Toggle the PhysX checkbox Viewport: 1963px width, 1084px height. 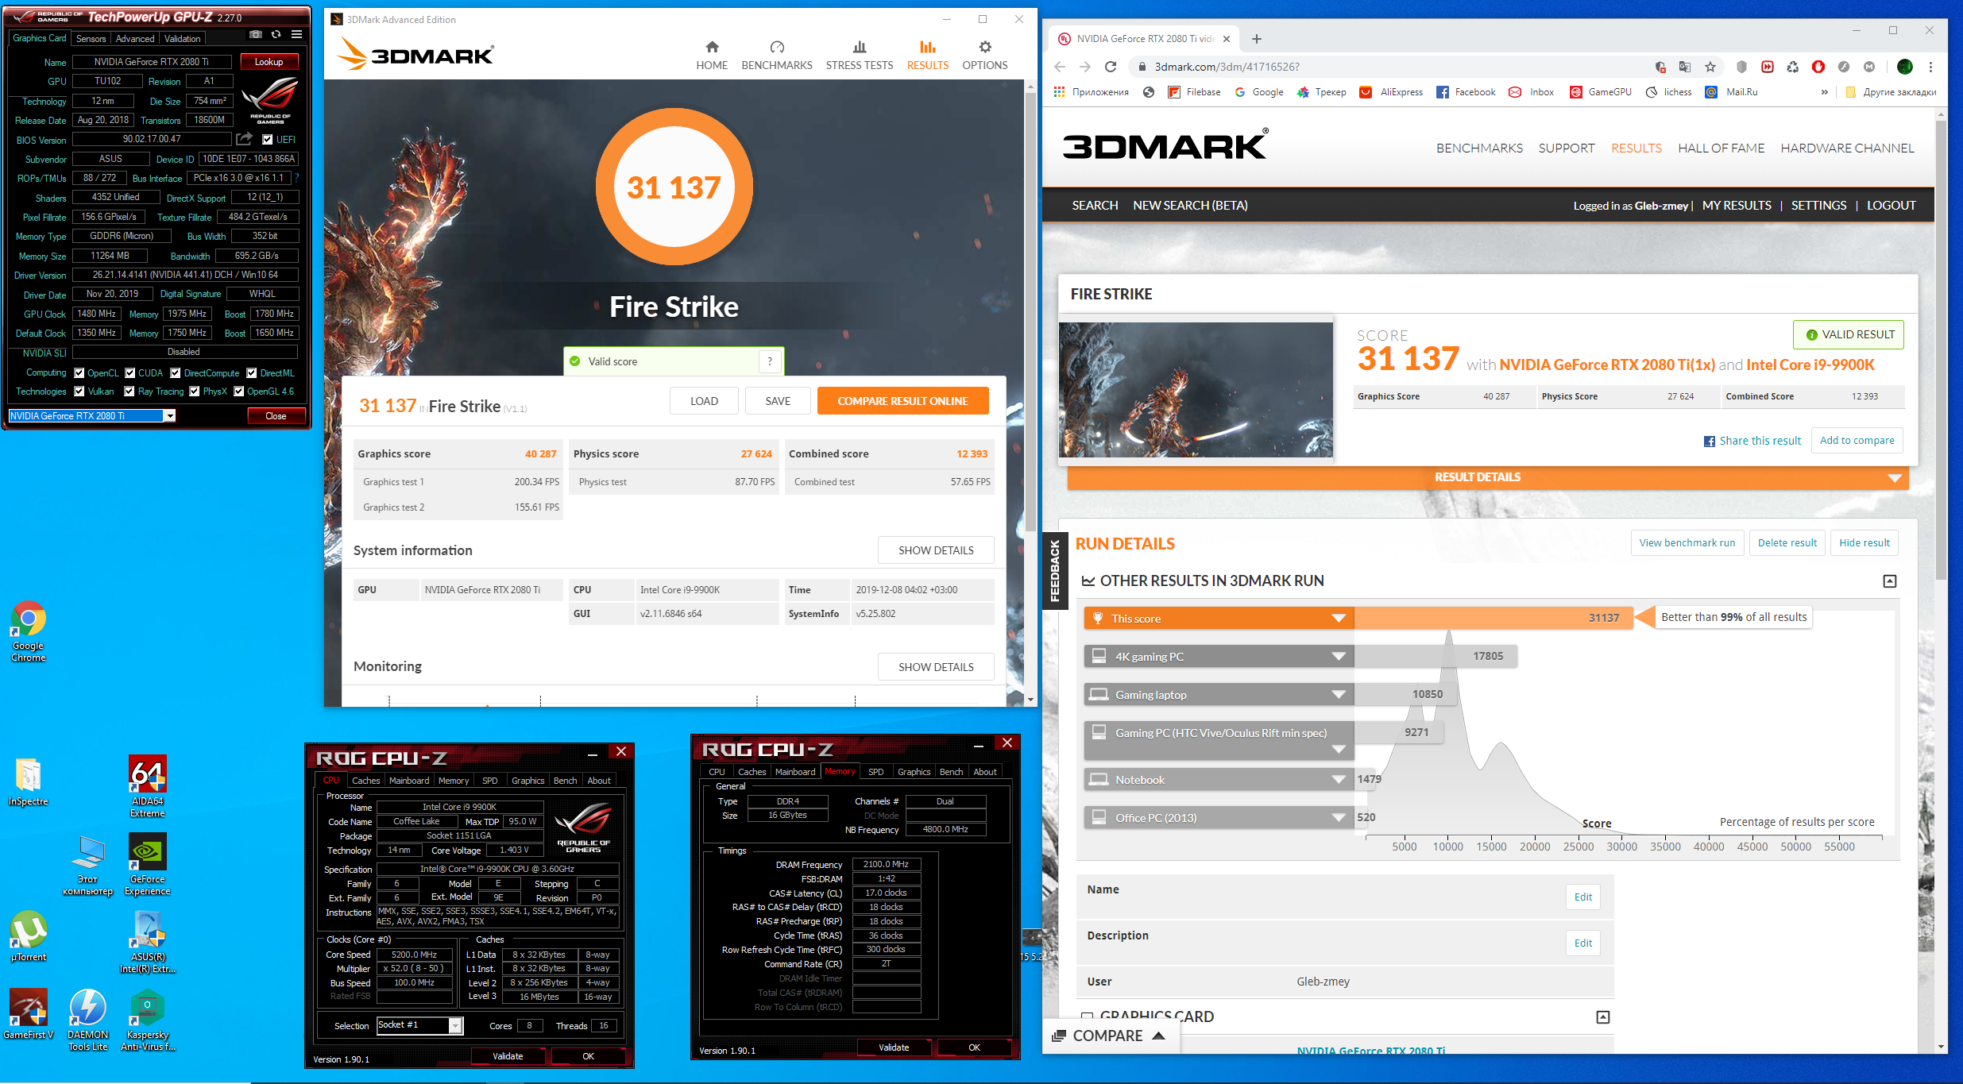click(x=194, y=392)
